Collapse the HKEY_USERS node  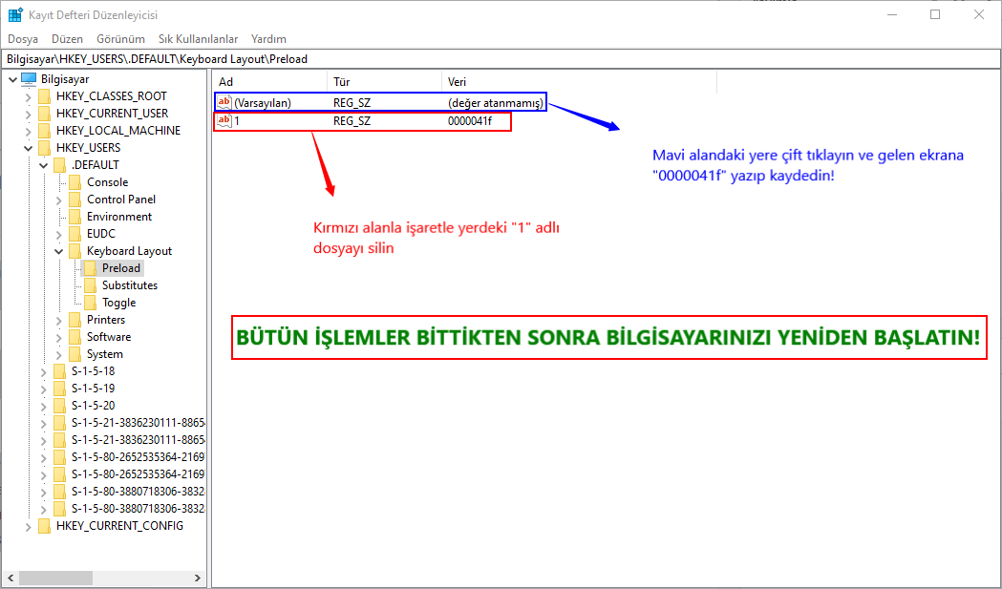pyautogui.click(x=28, y=148)
